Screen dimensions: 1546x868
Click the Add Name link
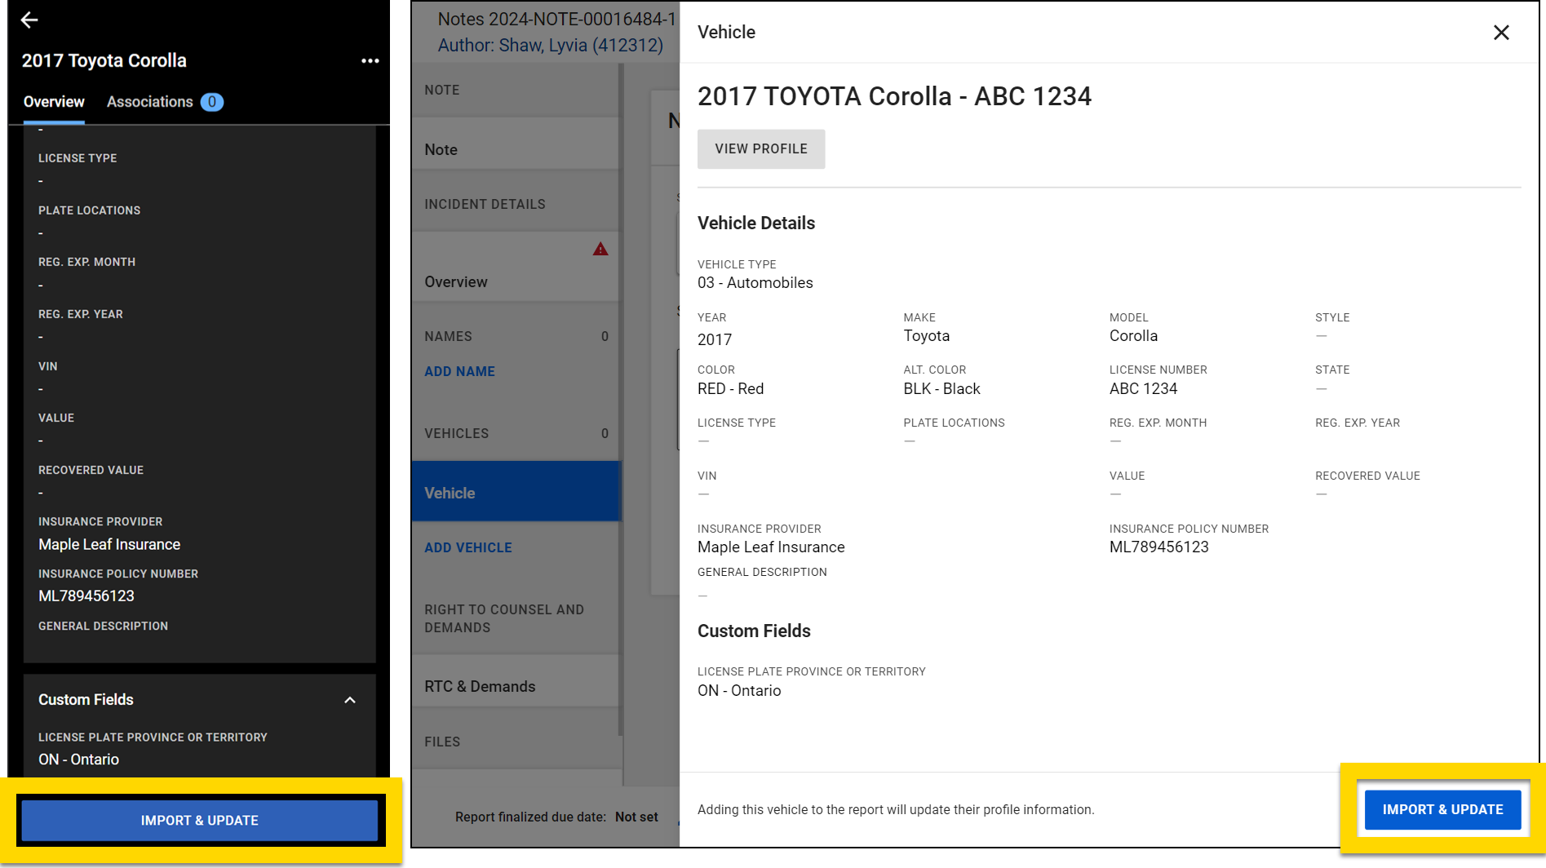point(459,371)
